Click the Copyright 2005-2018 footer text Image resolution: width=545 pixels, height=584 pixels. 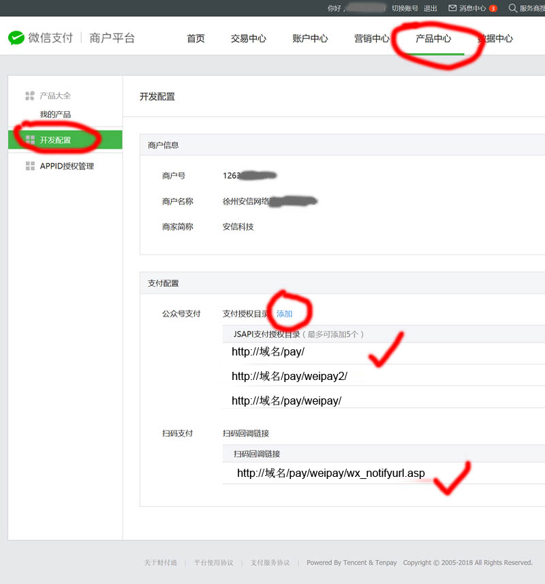pyautogui.click(x=467, y=562)
